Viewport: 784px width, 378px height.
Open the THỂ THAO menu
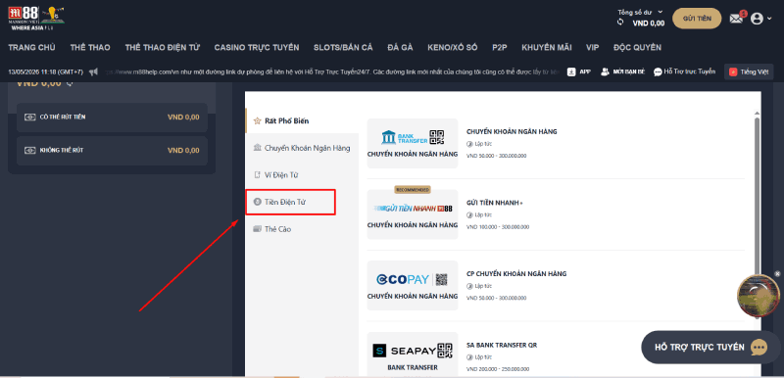[90, 47]
